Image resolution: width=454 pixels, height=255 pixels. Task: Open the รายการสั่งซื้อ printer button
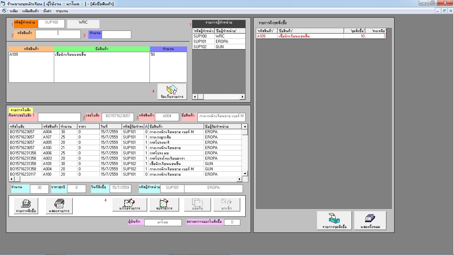point(26,206)
